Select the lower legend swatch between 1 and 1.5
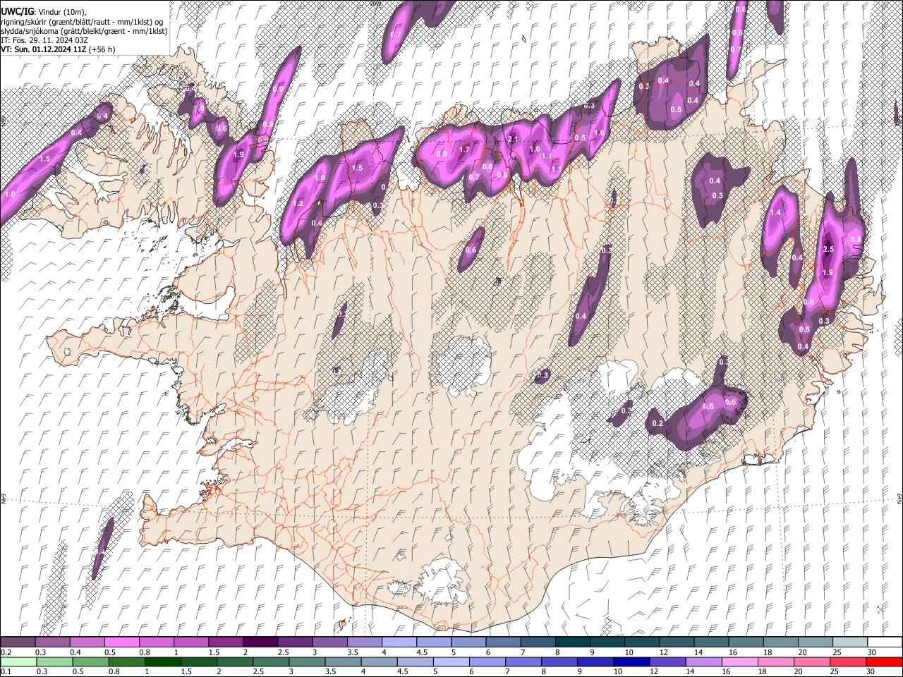 tap(163, 662)
